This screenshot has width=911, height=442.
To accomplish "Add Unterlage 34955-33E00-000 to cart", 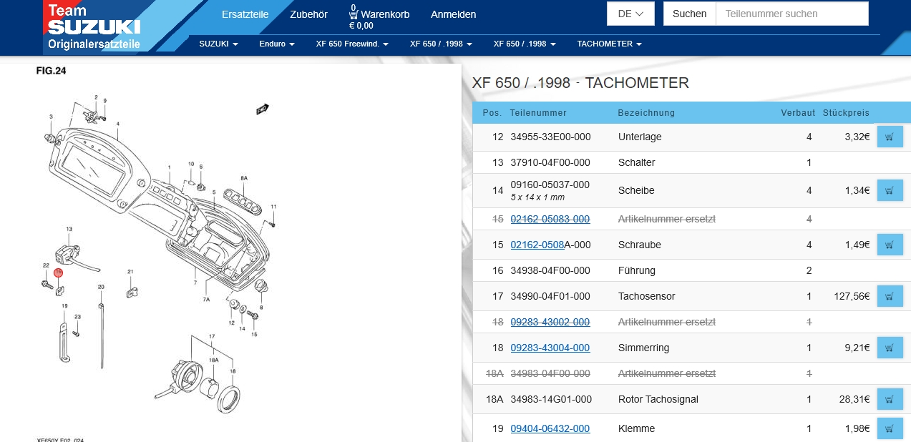I will tap(890, 137).
